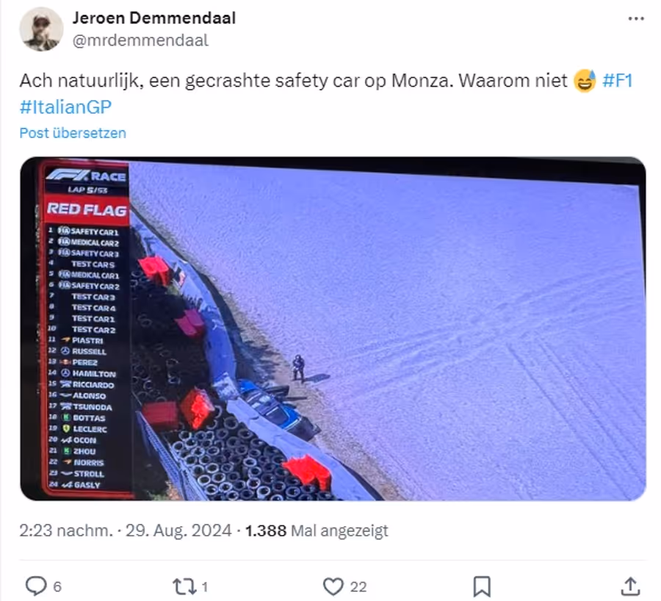Click the RED FLAG banner in image

click(x=87, y=209)
